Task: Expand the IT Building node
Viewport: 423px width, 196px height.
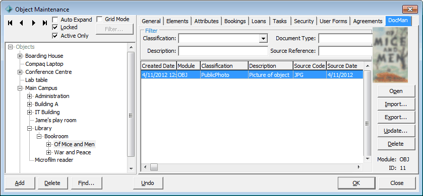Action: tap(29, 113)
